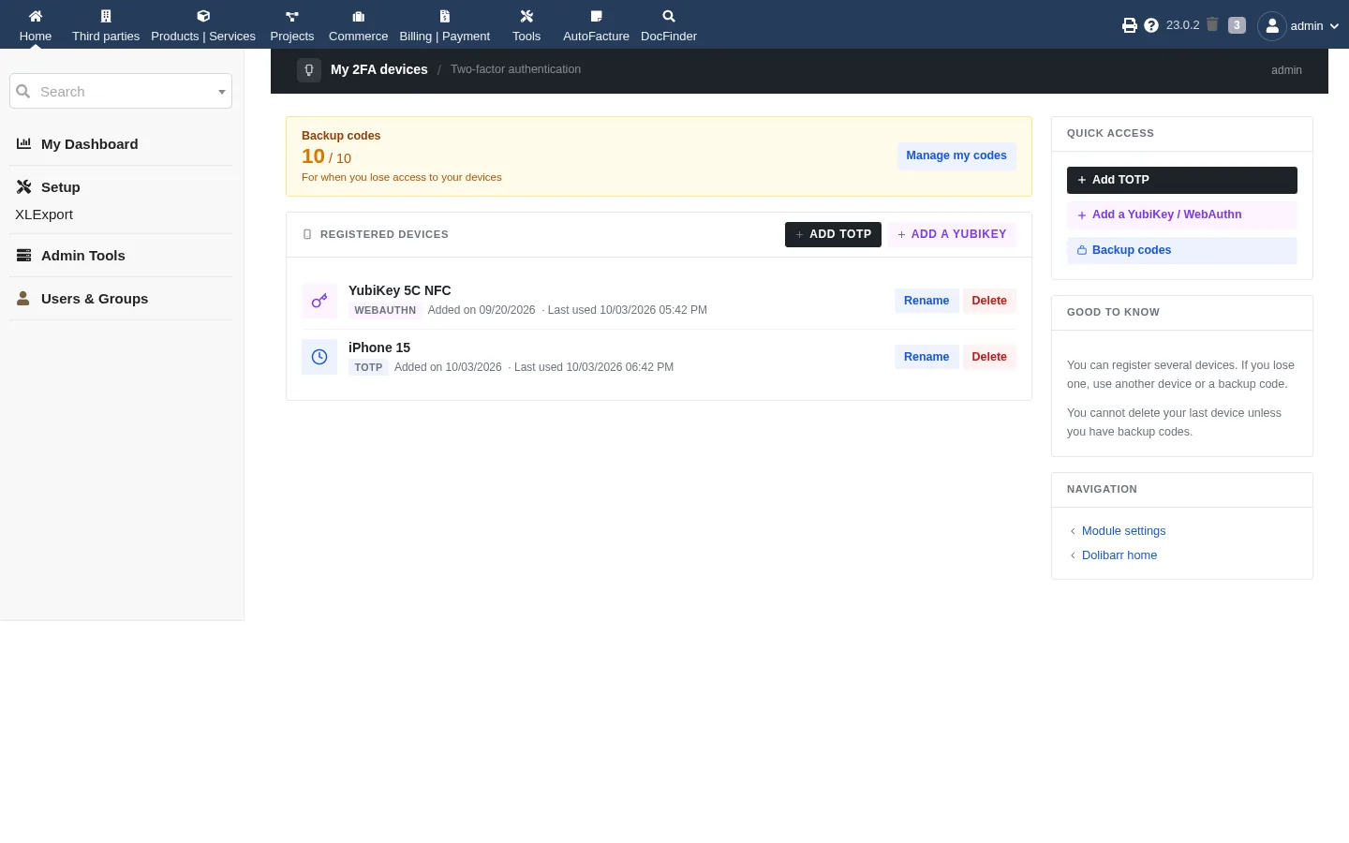
Task: Open the sidebar search dropdown arrow
Action: point(222,92)
